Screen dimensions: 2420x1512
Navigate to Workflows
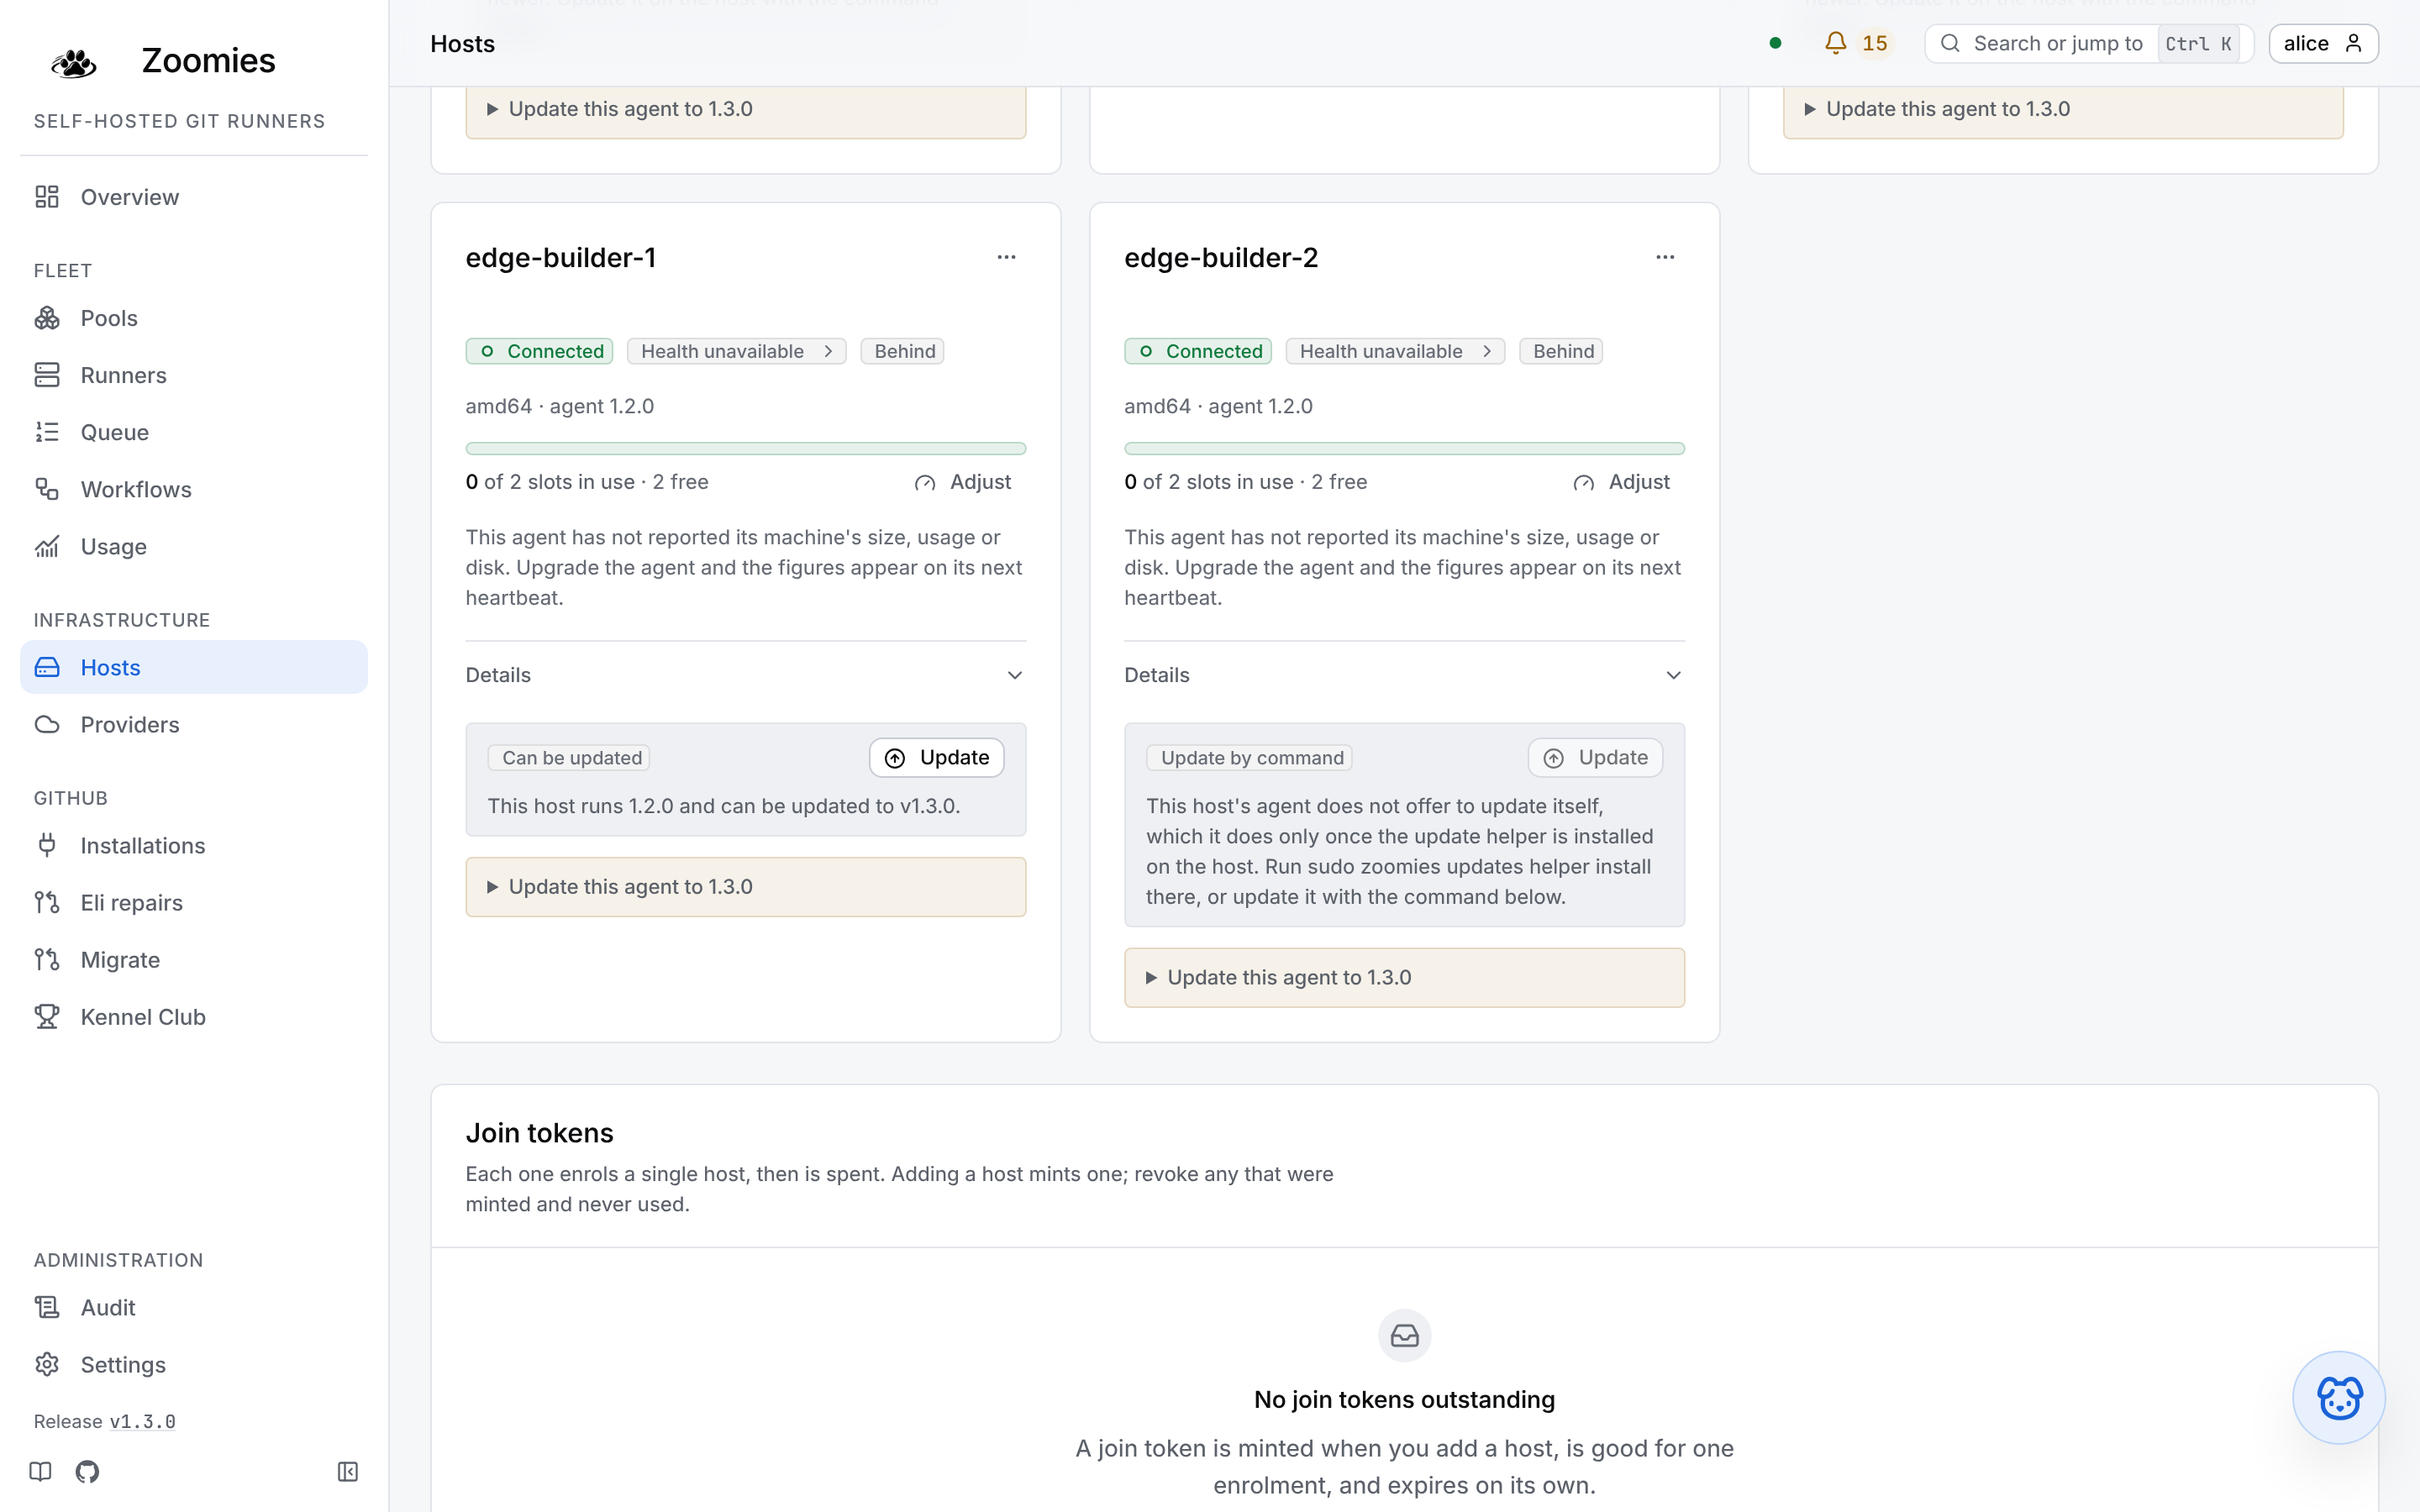[x=194, y=489]
